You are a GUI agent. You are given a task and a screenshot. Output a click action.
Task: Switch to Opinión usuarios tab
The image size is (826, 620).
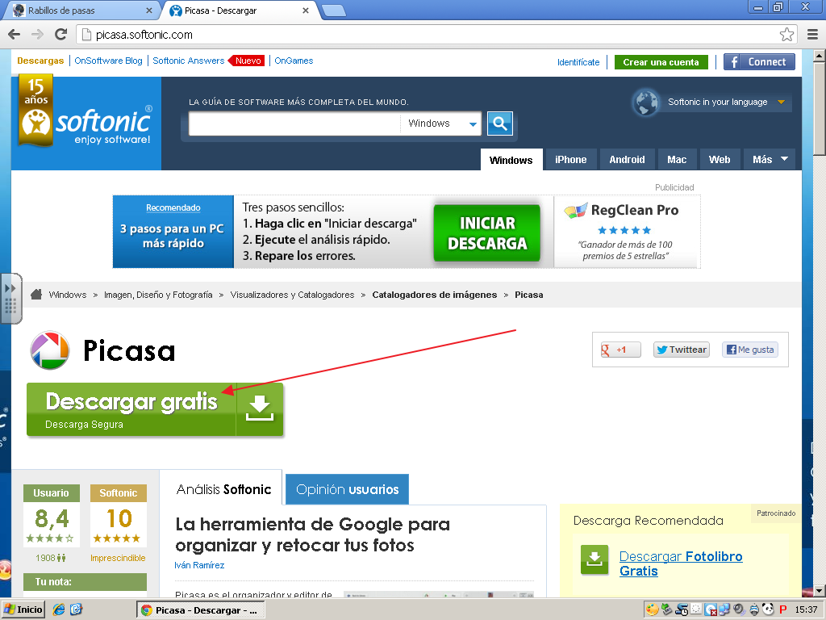coord(347,489)
